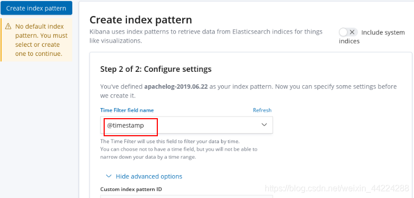
Task: Click the 'Time Filter field name' label
Action: click(127, 110)
